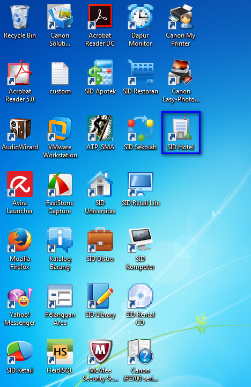Click the ATP_SMA shortcut icon
Viewport: 251px width, 387px height.
(100, 128)
